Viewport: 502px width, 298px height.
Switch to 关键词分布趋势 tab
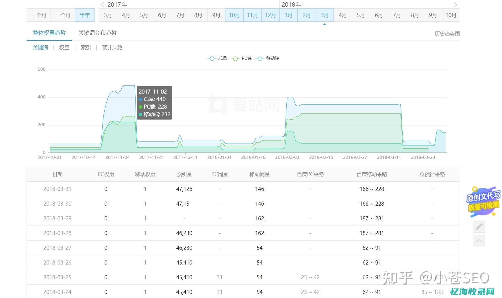pos(97,33)
